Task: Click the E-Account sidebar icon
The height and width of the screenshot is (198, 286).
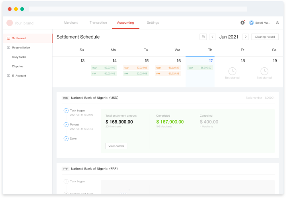Action: (x=8, y=76)
